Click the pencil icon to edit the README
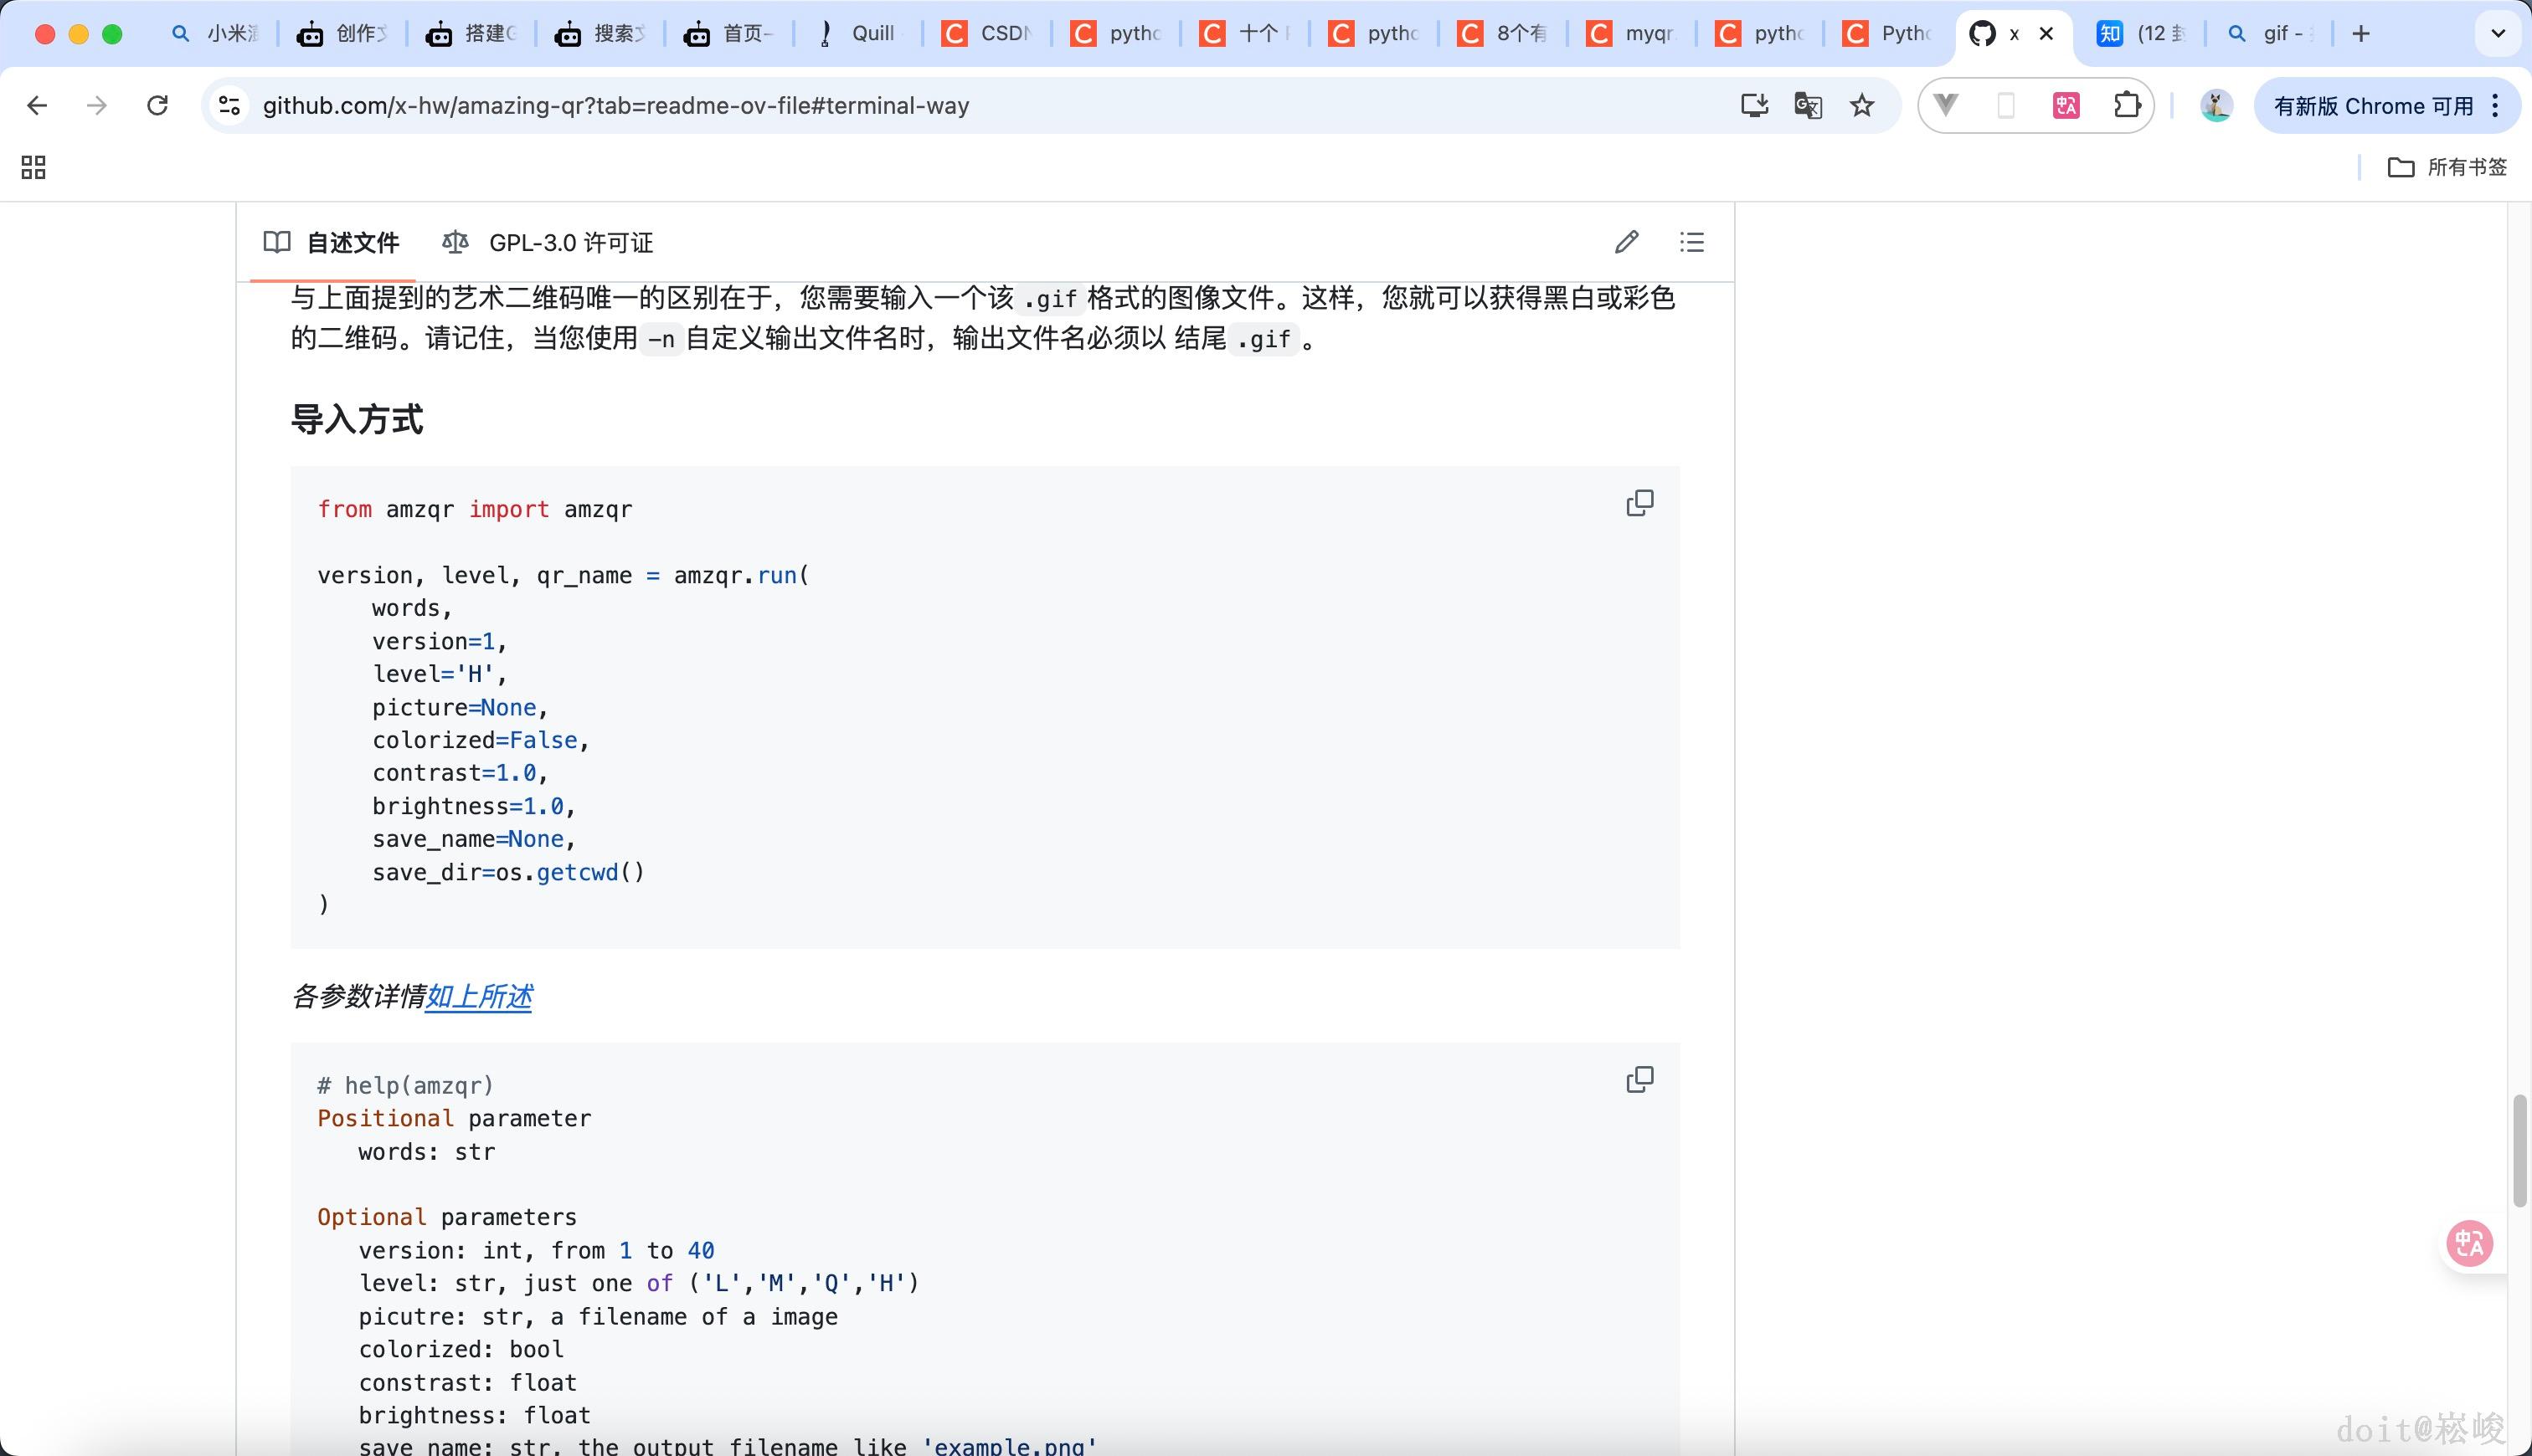Screen dimensions: 2532x1456 (1627, 242)
